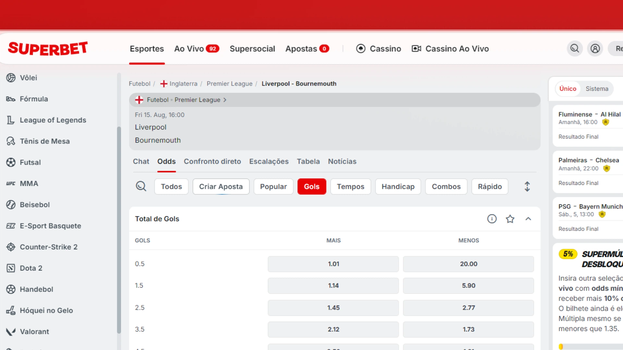The width and height of the screenshot is (623, 350).
Task: Click the Cassino chip icon
Action: click(x=360, y=49)
